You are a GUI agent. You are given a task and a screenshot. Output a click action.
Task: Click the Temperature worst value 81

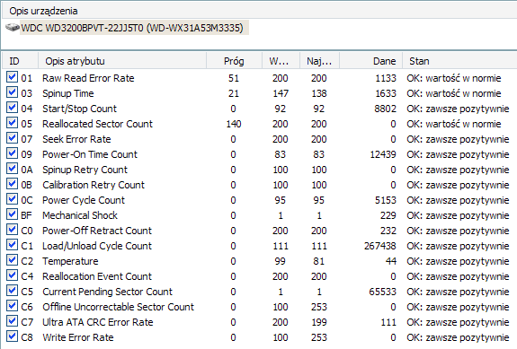(x=319, y=261)
